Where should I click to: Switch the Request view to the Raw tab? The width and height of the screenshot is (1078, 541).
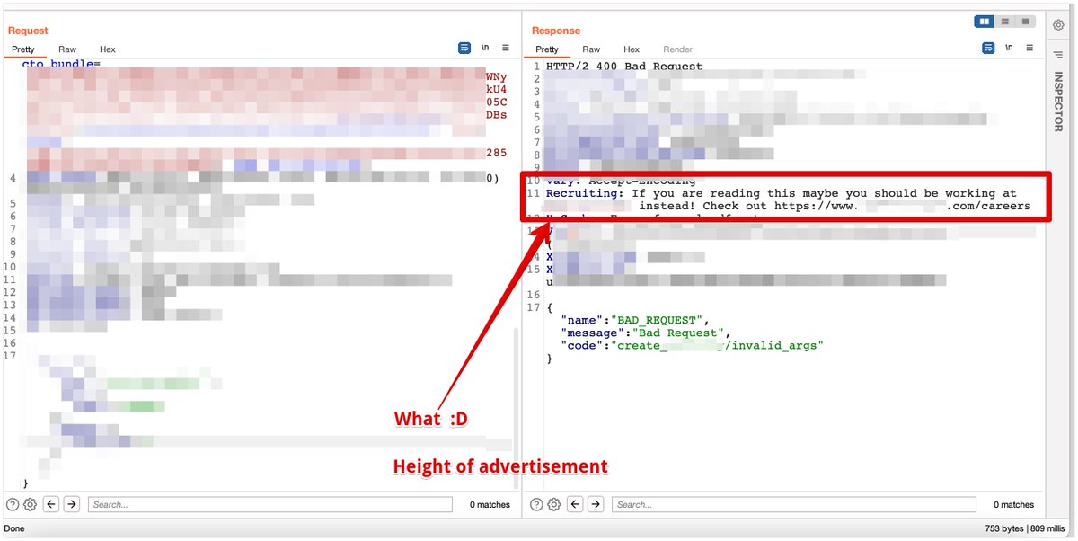(67, 49)
